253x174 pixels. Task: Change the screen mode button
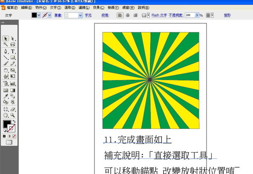point(9,142)
